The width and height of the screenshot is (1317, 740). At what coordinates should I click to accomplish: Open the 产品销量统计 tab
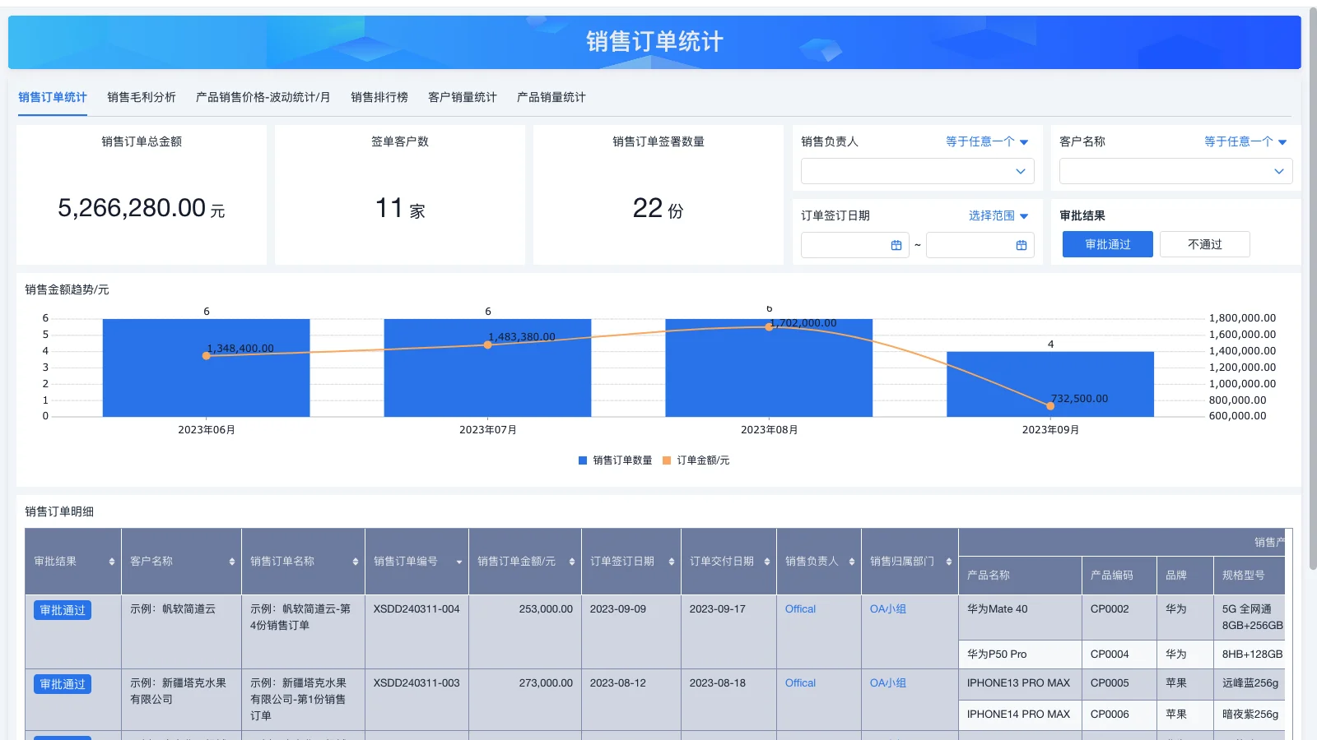[x=550, y=97]
